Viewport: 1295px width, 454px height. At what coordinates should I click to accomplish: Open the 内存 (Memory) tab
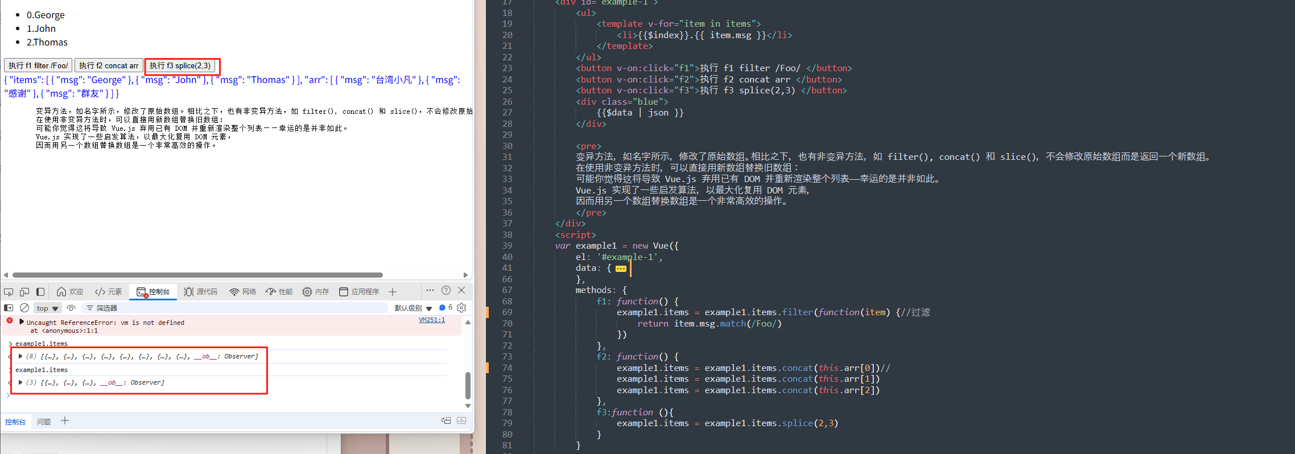click(316, 292)
